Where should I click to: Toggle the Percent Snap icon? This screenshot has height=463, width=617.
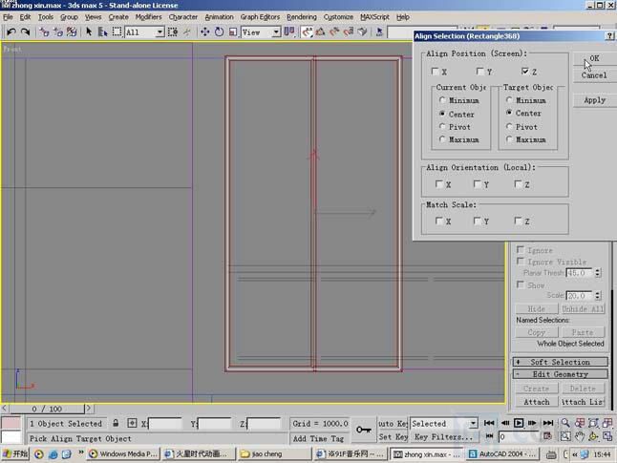(x=334, y=32)
